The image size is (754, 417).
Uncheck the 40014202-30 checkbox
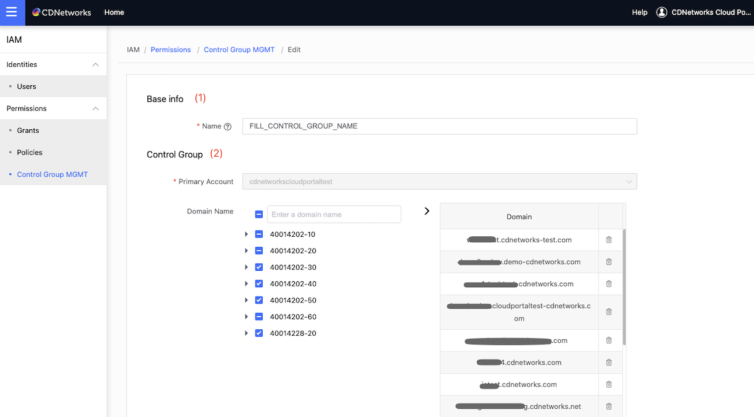pyautogui.click(x=259, y=267)
